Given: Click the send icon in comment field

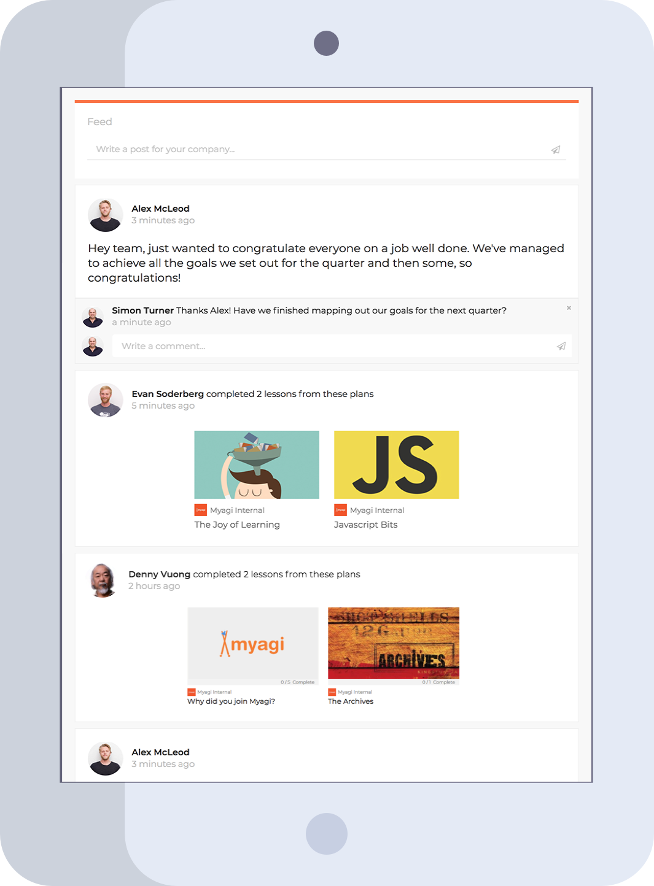Looking at the screenshot, I should 561,346.
